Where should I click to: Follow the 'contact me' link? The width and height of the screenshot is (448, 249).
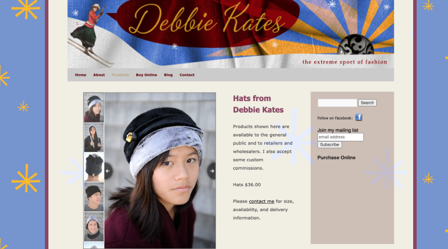click(261, 201)
